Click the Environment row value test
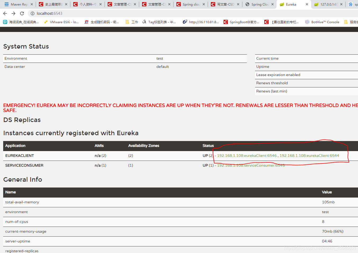 click(x=160, y=58)
